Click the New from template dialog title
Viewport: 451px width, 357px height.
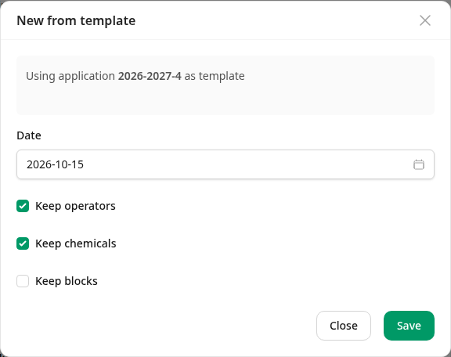76,20
